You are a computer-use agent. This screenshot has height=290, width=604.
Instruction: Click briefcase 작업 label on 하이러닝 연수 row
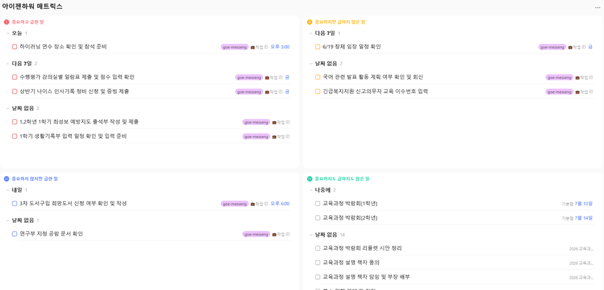pos(257,47)
